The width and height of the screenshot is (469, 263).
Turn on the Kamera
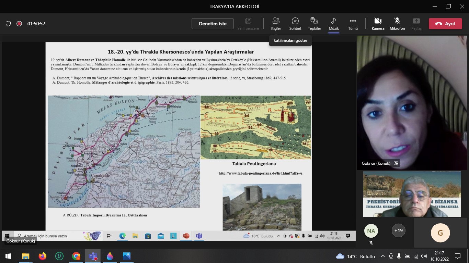coord(378,24)
